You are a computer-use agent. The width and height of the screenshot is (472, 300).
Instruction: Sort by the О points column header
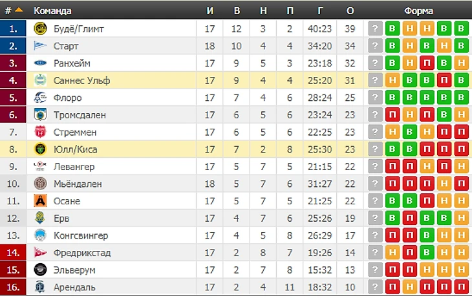[350, 11]
